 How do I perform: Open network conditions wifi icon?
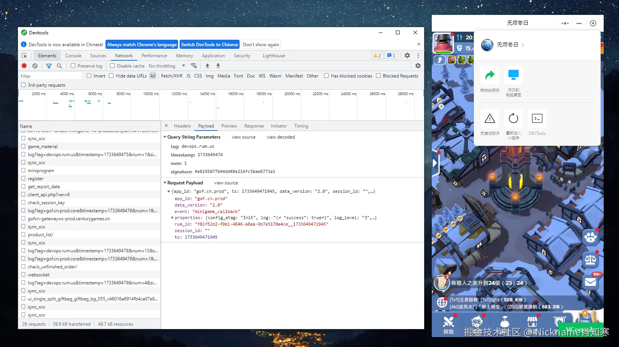pyautogui.click(x=194, y=66)
